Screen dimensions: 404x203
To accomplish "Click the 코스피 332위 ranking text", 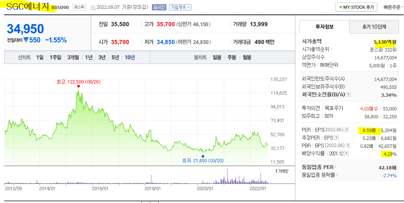I will tap(383, 49).
